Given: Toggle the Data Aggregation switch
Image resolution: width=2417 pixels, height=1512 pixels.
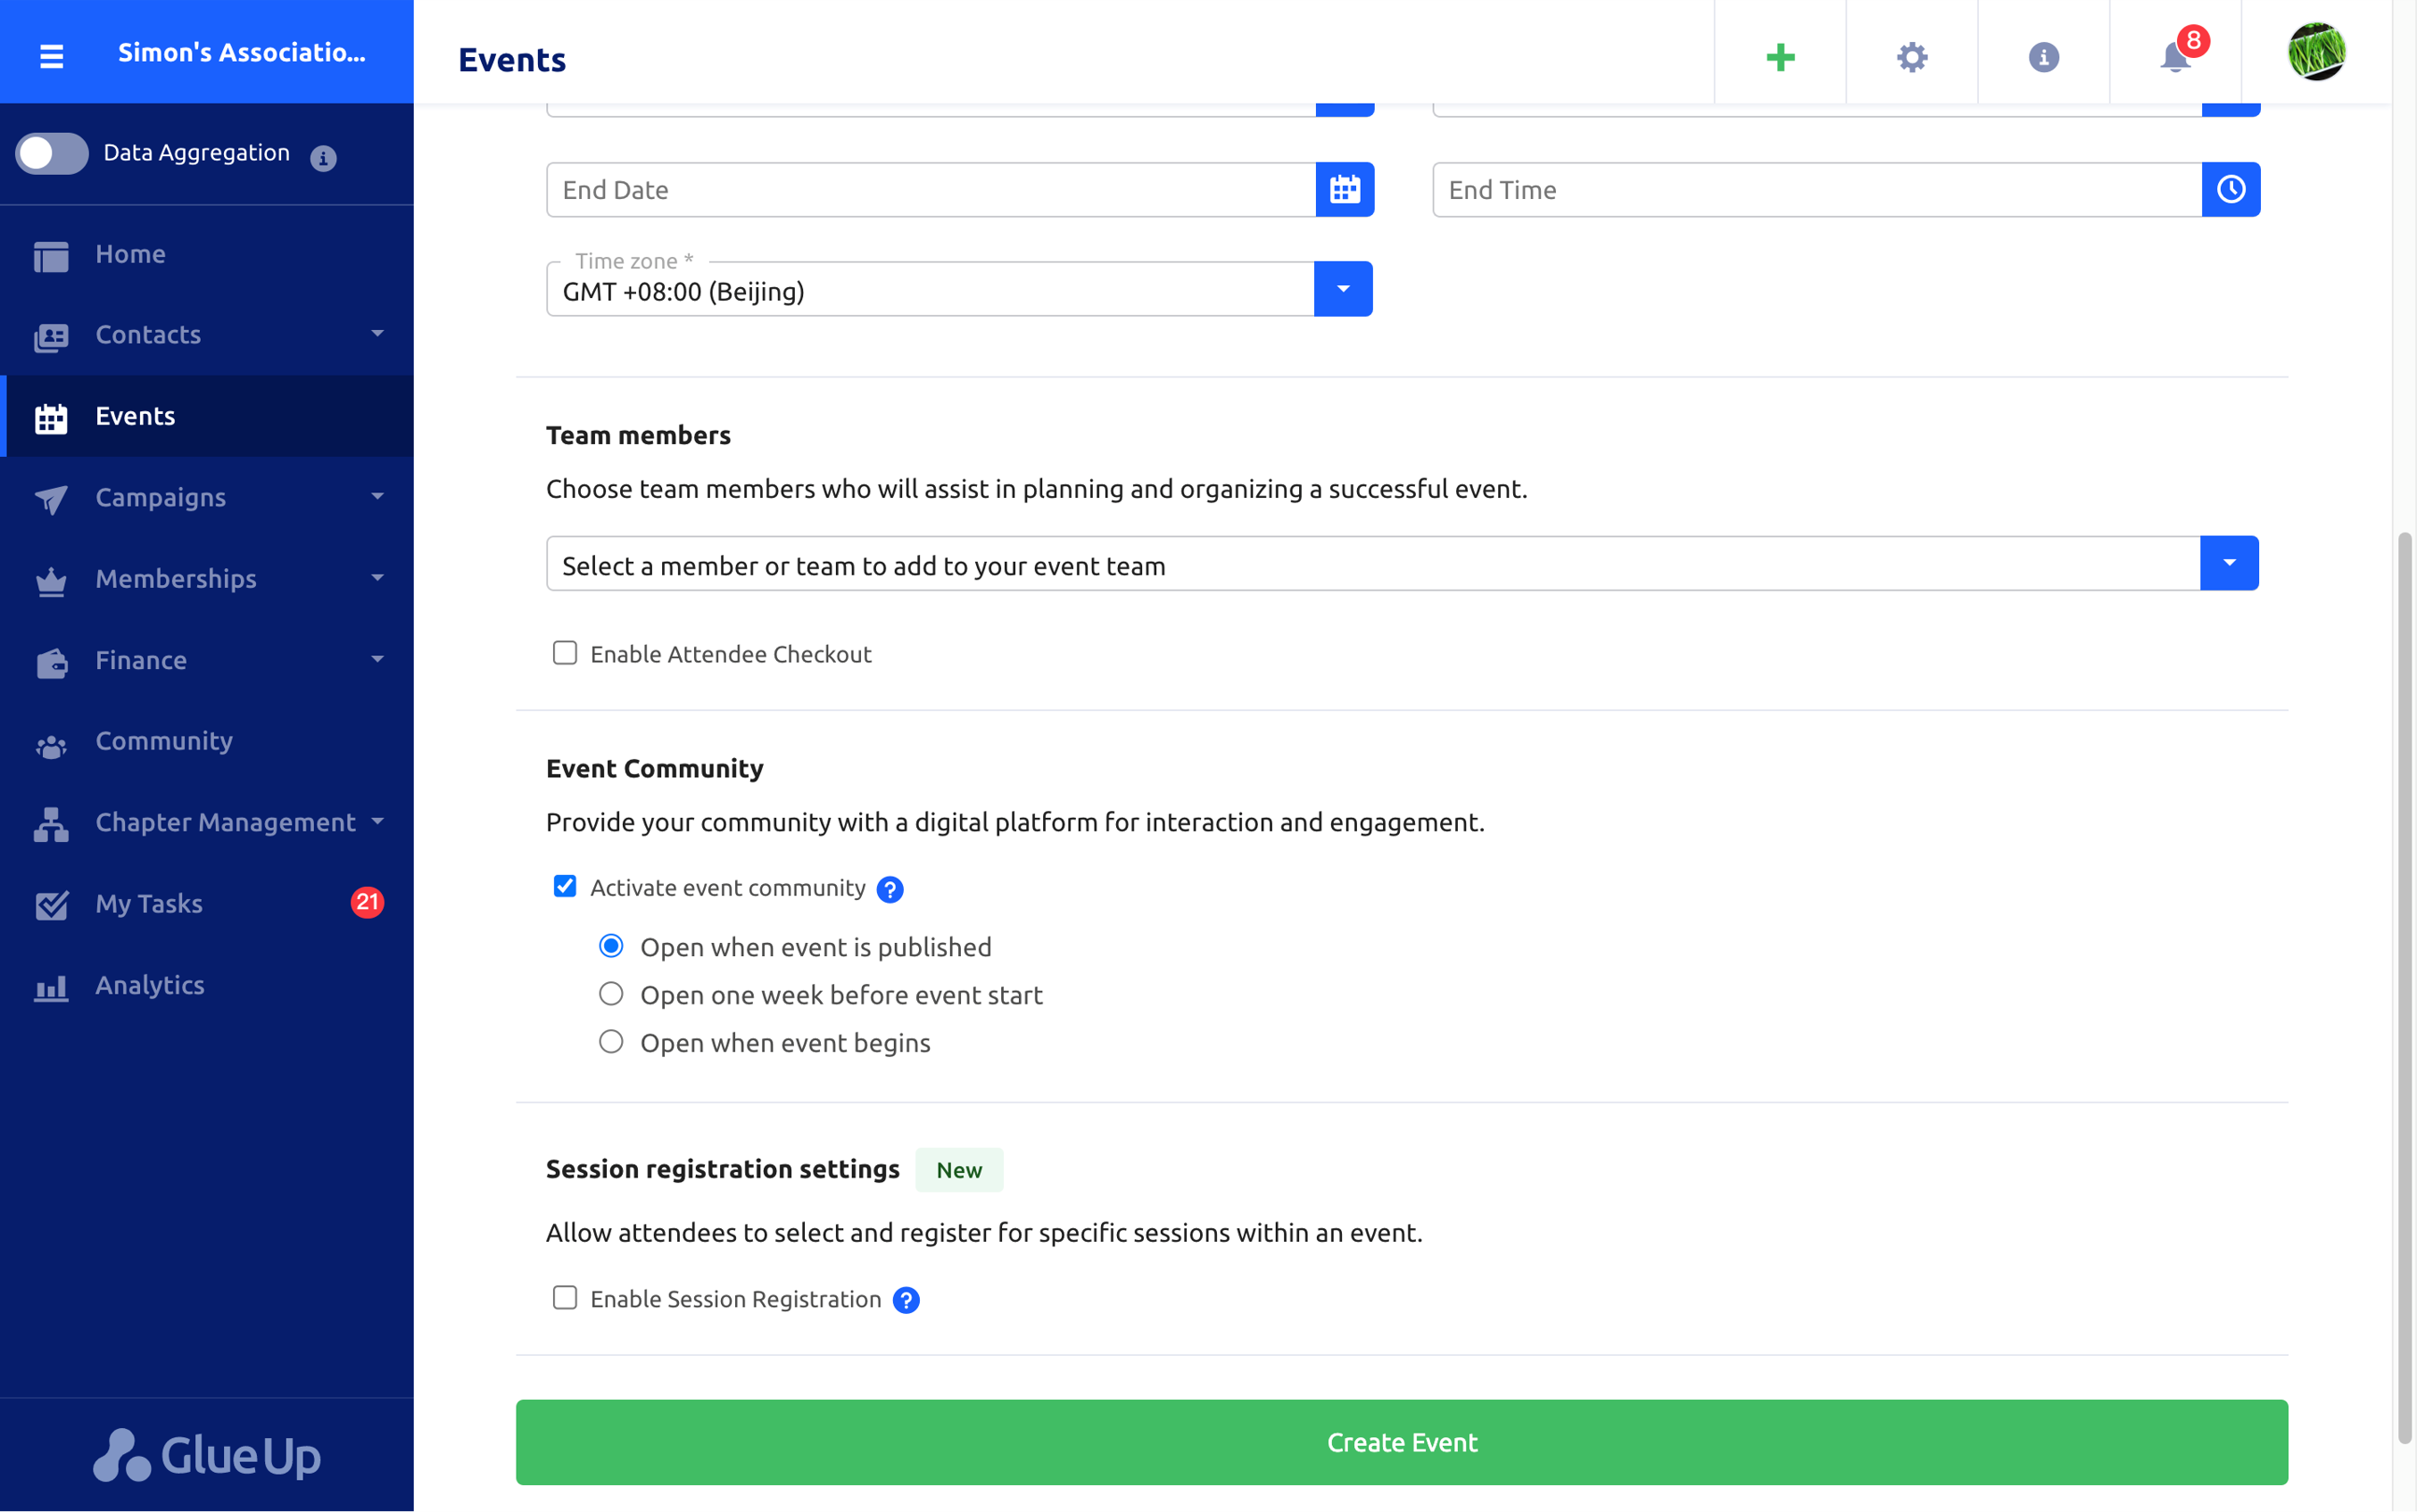Looking at the screenshot, I should click(x=53, y=153).
